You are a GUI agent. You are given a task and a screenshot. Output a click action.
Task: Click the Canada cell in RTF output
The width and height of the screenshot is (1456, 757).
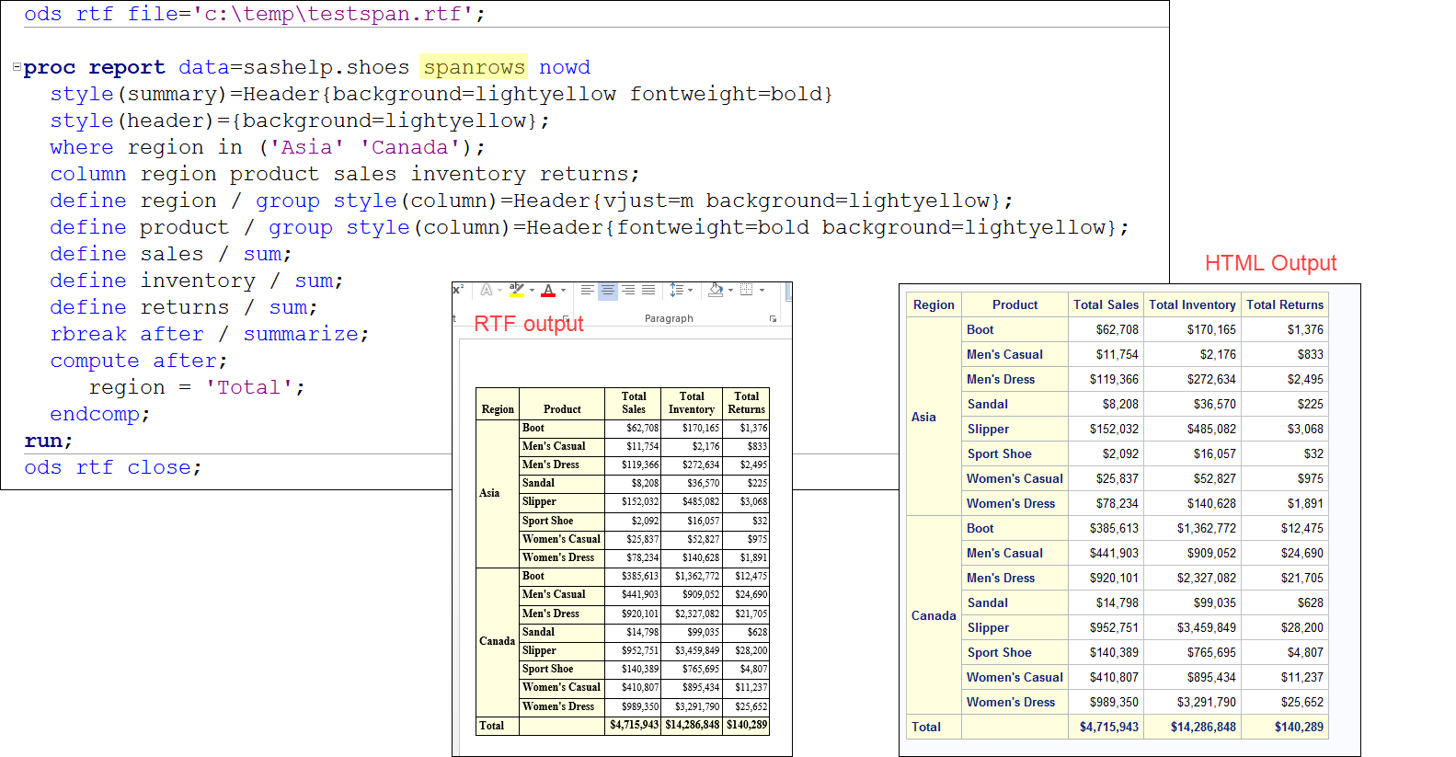[x=497, y=641]
